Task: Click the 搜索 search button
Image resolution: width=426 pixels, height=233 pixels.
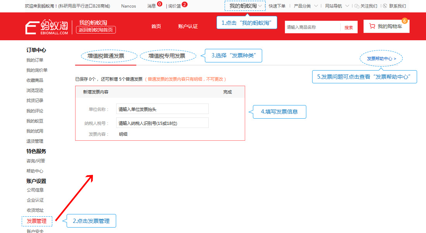Action: 349,27
